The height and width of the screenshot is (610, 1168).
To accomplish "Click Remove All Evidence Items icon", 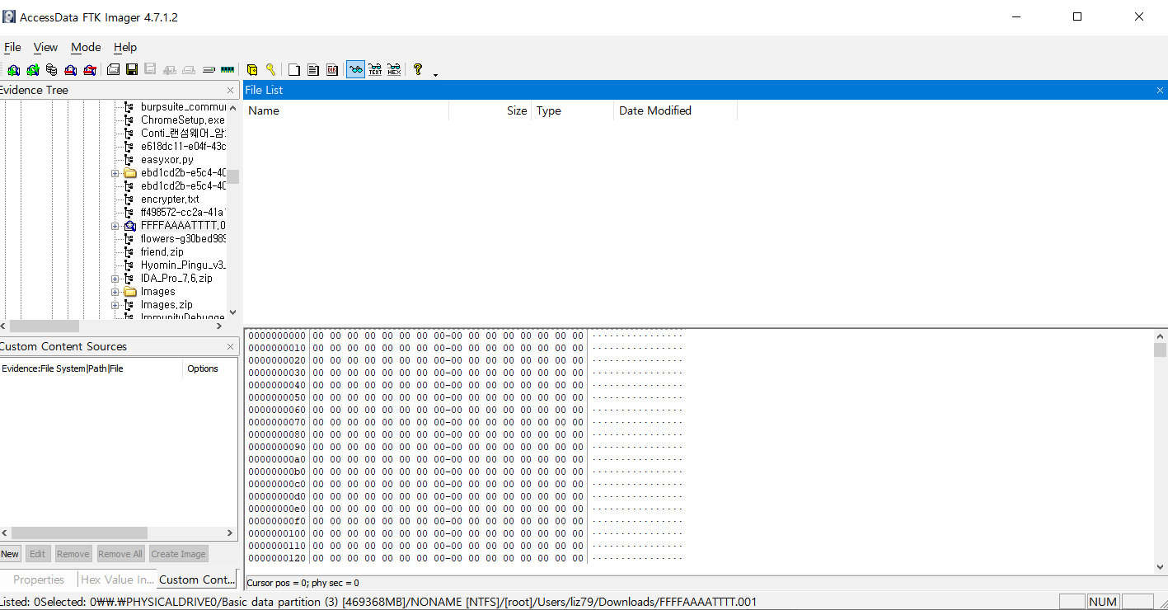I will click(89, 70).
